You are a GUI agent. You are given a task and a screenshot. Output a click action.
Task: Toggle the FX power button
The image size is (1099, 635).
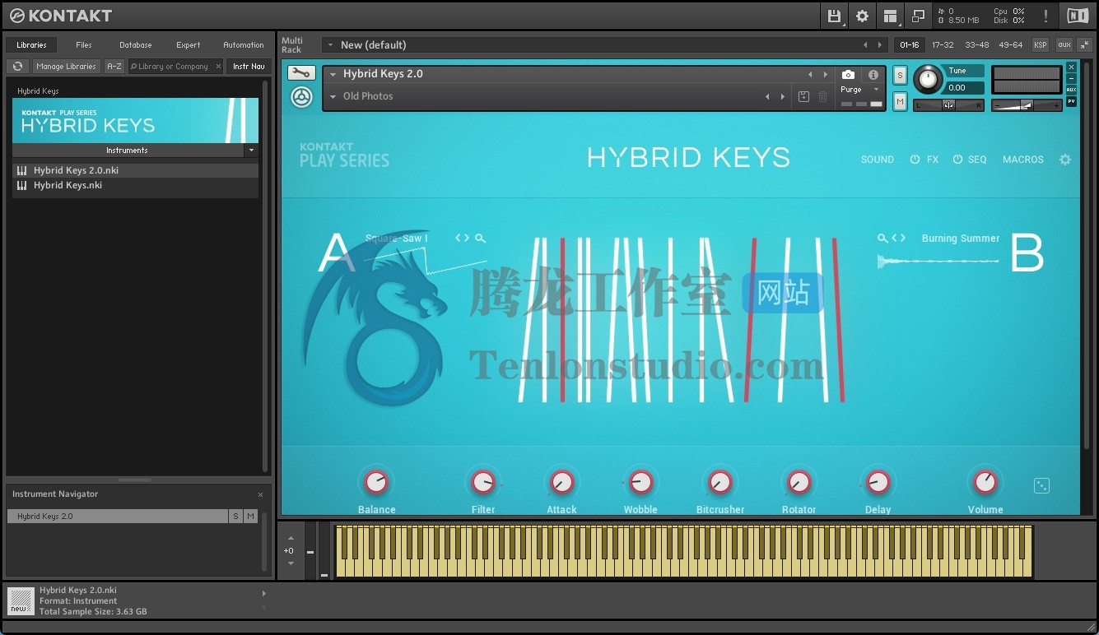coord(915,160)
